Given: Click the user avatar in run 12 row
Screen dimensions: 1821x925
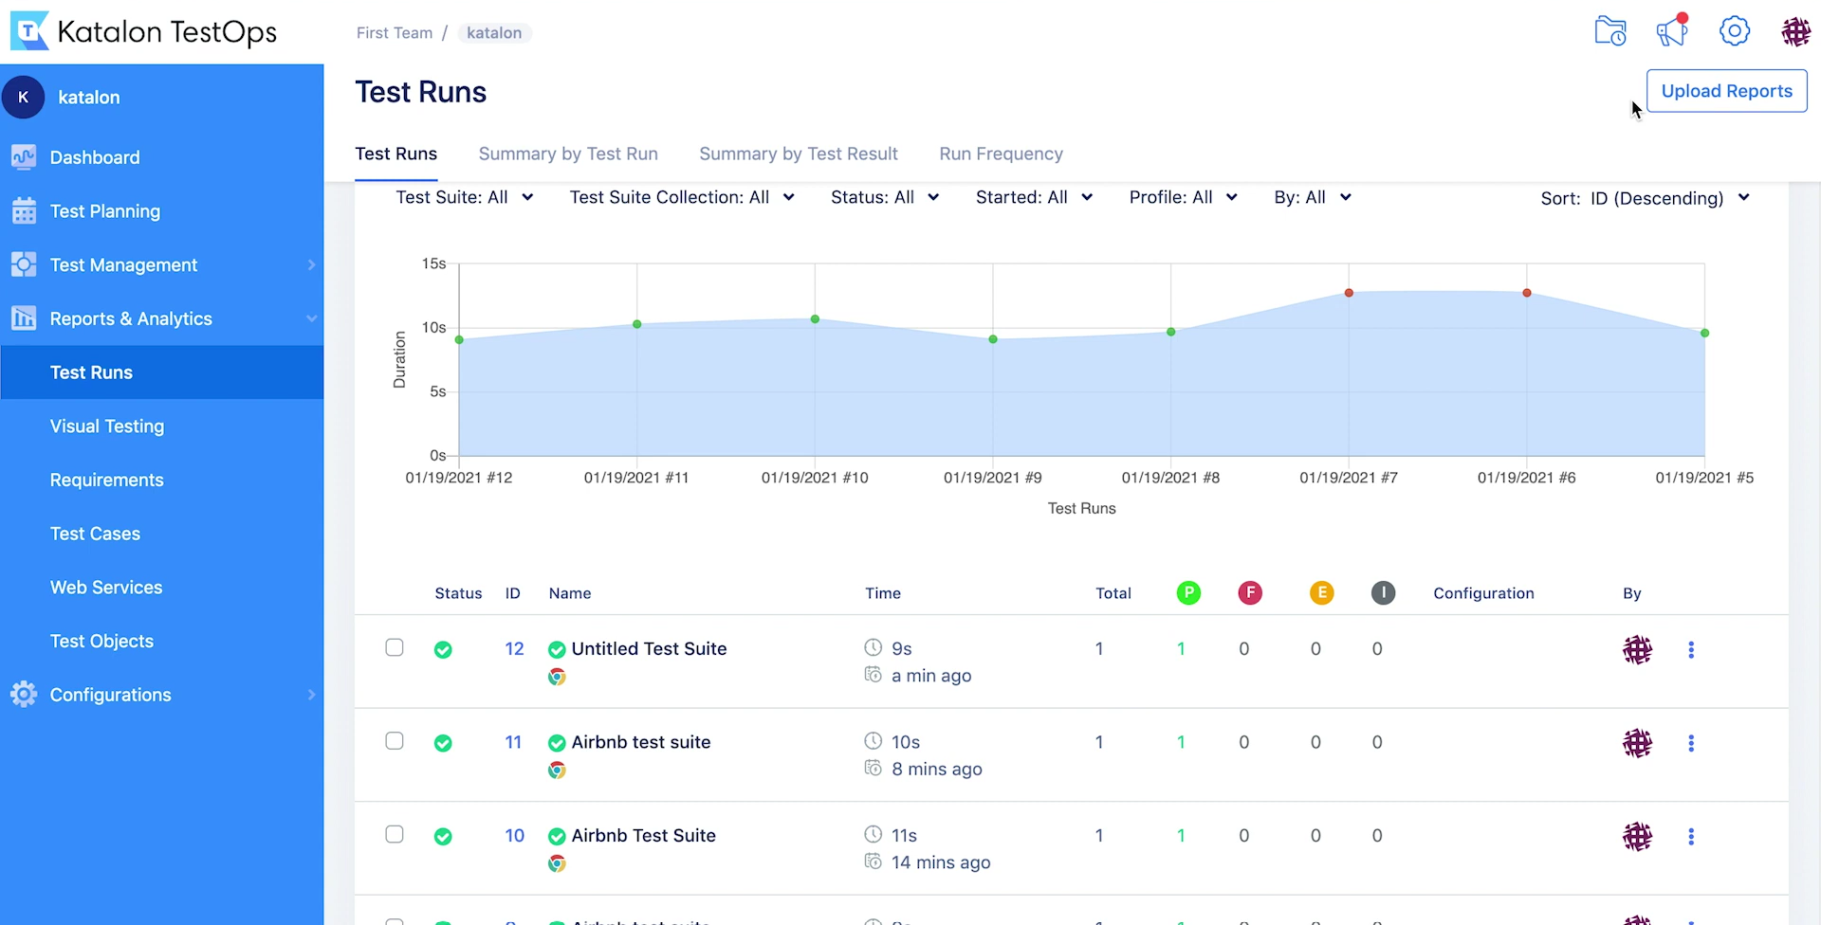Looking at the screenshot, I should coord(1637,650).
